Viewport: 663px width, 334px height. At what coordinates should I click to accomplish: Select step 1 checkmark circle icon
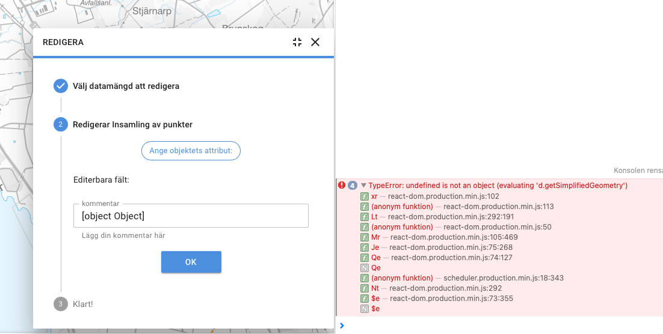coord(61,86)
